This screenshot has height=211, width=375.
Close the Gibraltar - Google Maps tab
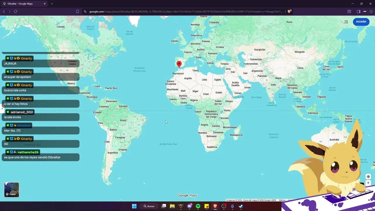[x=45, y=4]
